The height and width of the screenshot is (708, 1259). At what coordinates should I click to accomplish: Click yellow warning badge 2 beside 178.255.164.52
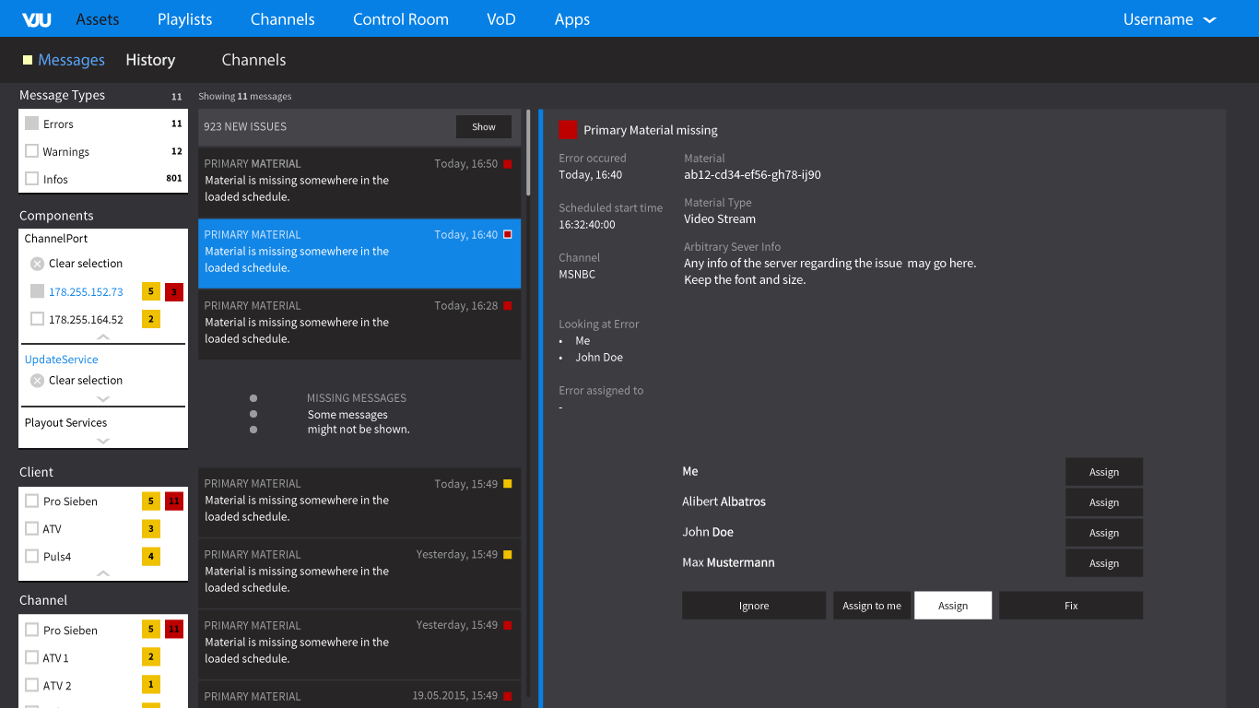click(x=150, y=320)
